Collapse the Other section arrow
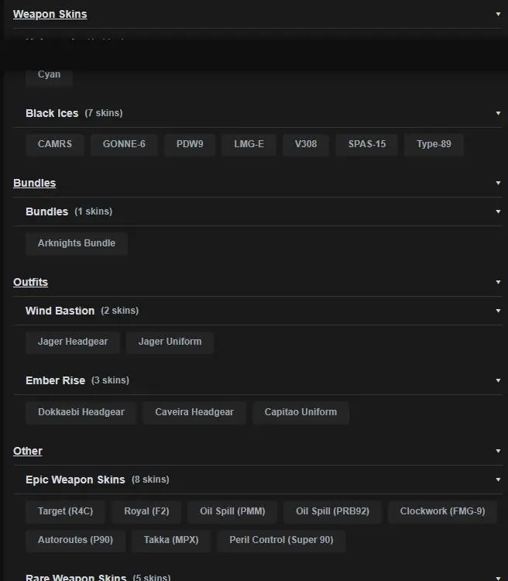Image resolution: width=508 pixels, height=581 pixels. tap(498, 451)
